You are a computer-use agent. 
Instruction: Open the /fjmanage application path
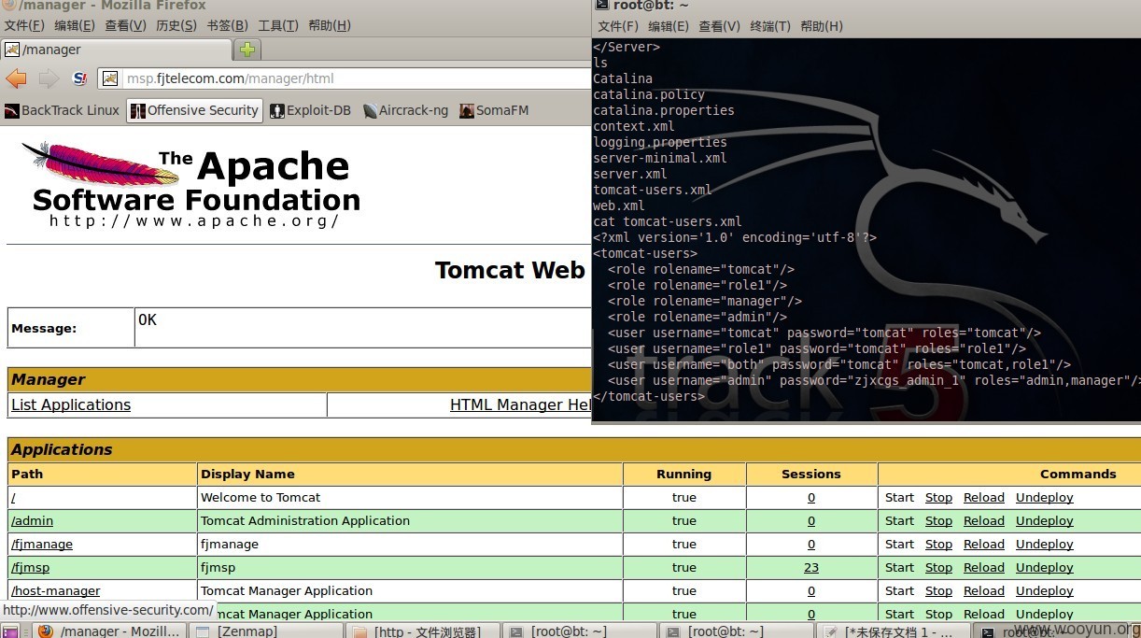[42, 545]
